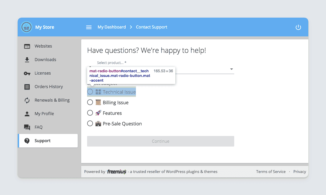Select the Support question mark icon

click(x=27, y=140)
